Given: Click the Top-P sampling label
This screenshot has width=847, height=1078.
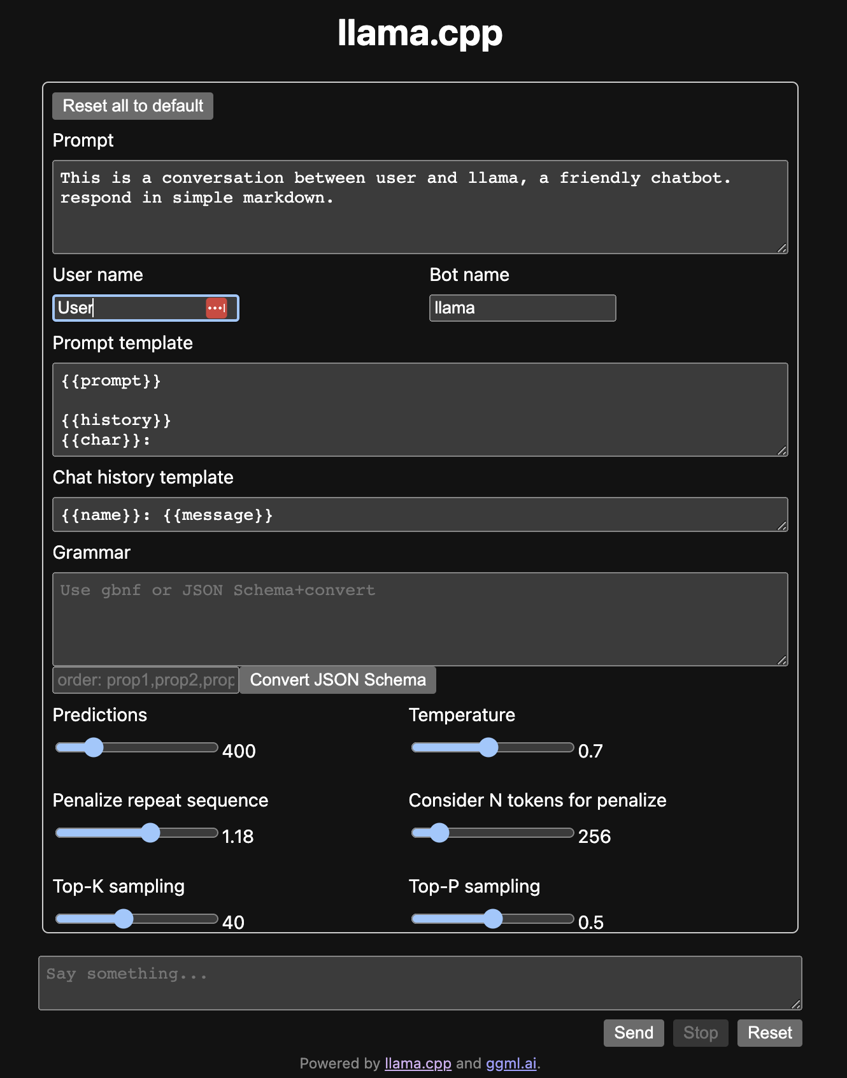Looking at the screenshot, I should point(474,886).
